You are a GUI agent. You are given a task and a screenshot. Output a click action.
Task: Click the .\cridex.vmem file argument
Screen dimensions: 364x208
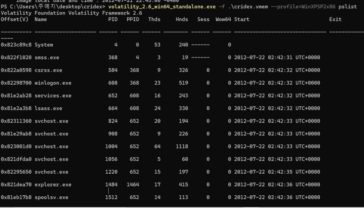[x=248, y=7]
